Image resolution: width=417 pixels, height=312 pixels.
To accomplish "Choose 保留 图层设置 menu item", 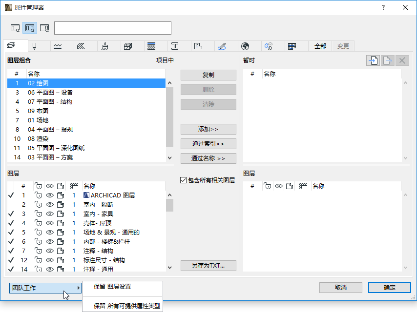I will [x=123, y=287].
